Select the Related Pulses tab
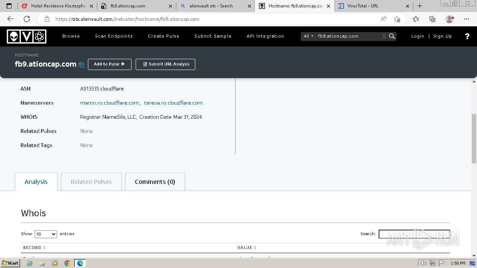477x268 pixels. [91, 182]
